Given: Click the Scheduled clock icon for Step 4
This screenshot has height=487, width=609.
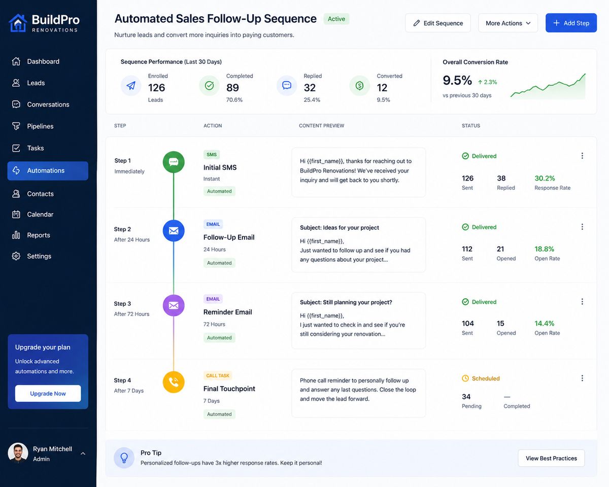Looking at the screenshot, I should (465, 378).
